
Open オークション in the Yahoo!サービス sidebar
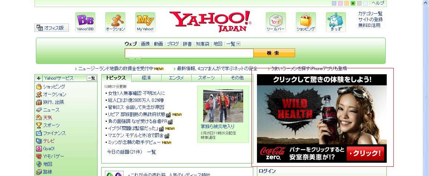51,94
